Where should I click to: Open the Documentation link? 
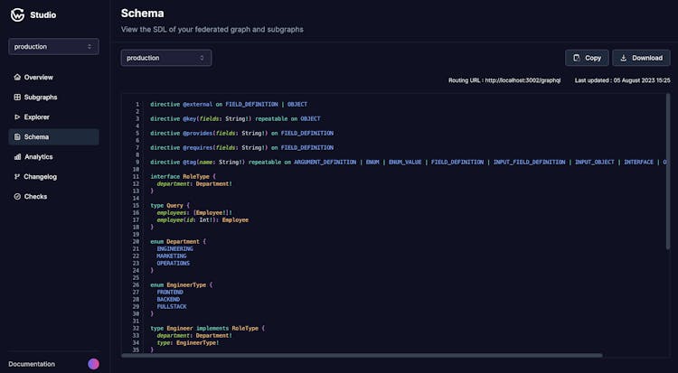click(32, 364)
